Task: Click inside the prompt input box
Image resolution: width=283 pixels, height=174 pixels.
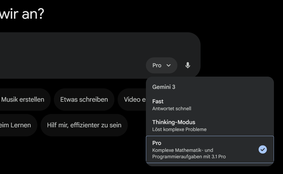Action: click(80, 48)
